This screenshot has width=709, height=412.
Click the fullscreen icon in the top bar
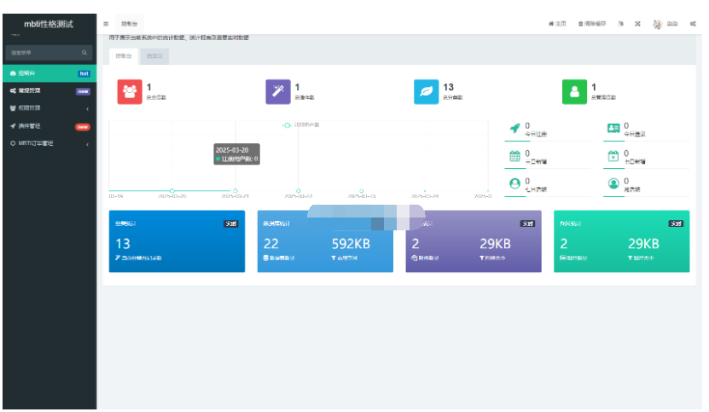(637, 23)
